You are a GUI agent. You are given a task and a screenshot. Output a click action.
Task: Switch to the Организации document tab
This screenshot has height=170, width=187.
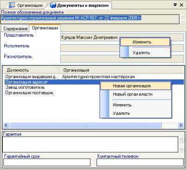pos(26,5)
